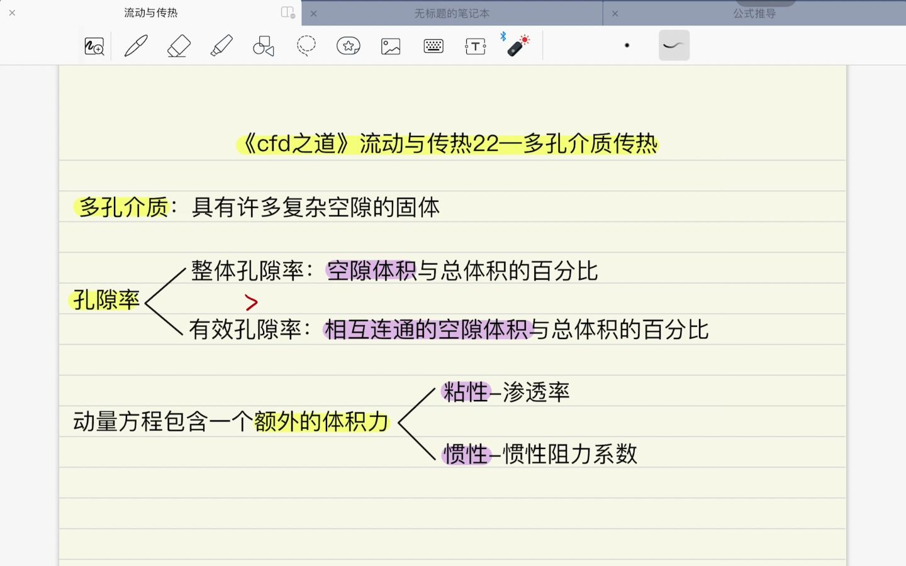906x566 pixels.
Task: Select the Pen tool
Action: coord(136,46)
